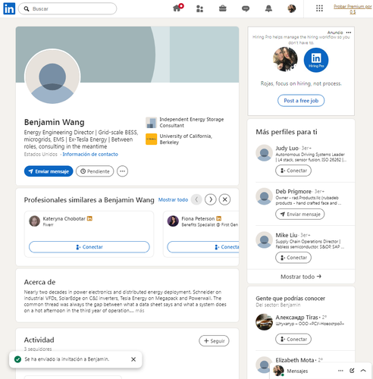
Task: Click the Post a free job button
Action: click(301, 101)
